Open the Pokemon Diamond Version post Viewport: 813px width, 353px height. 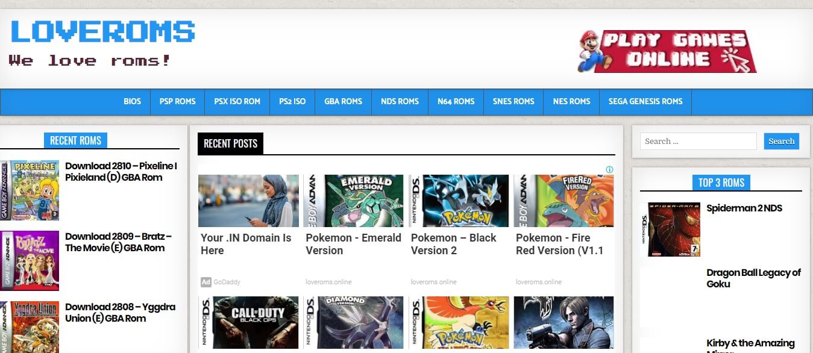click(x=354, y=322)
